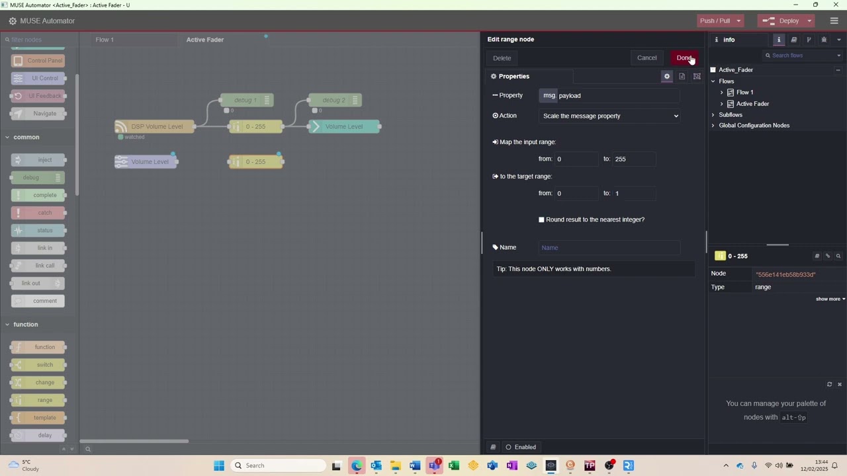
Task: Select node properties gear tab
Action: point(667,77)
